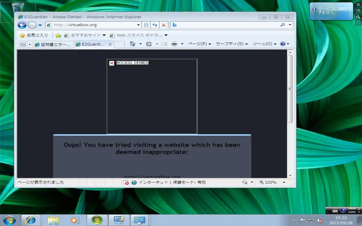Expand the zoom level dropdown arrow
Screen dimensions: 362x226
point(284,182)
